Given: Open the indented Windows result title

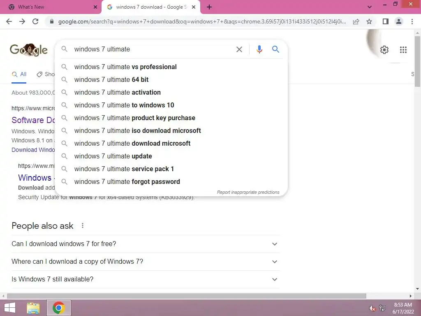Looking at the screenshot, I should [36, 178].
